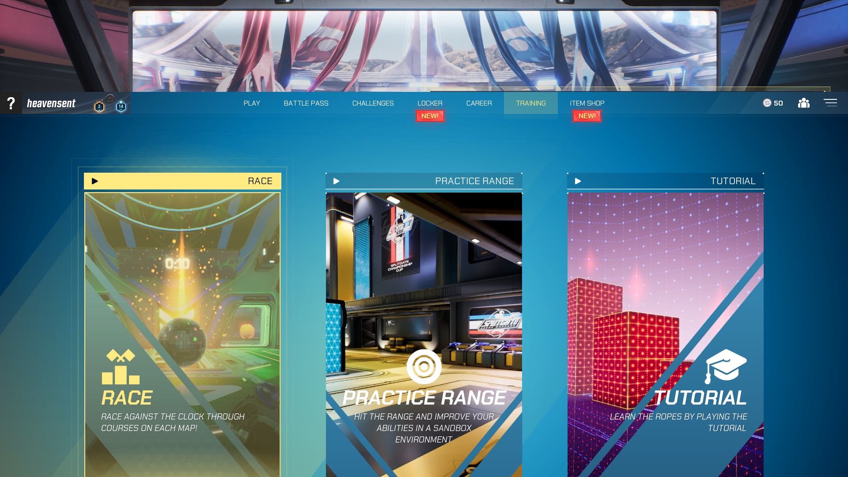Click the blue battle pass level 14 badge
Image resolution: width=848 pixels, height=477 pixels.
[x=121, y=106]
